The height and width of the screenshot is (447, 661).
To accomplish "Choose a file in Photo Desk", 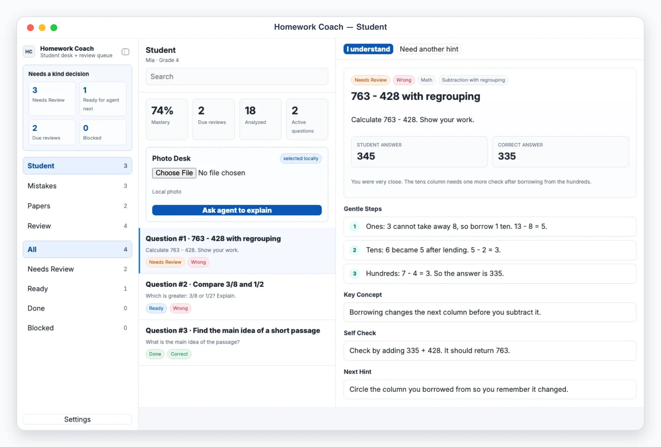I will [174, 173].
